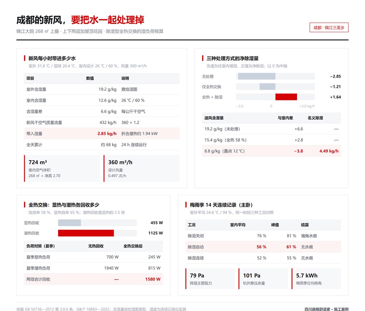The height and width of the screenshot is (311, 365).
Task: Click the 全天累计 value 约 68 kg
Action: click(x=108, y=145)
